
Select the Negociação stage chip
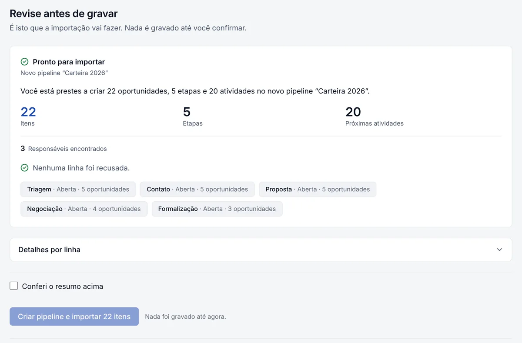pos(84,209)
